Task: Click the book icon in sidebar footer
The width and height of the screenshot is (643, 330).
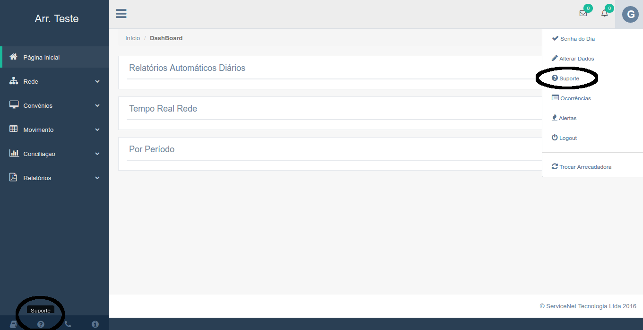Action: (x=14, y=324)
